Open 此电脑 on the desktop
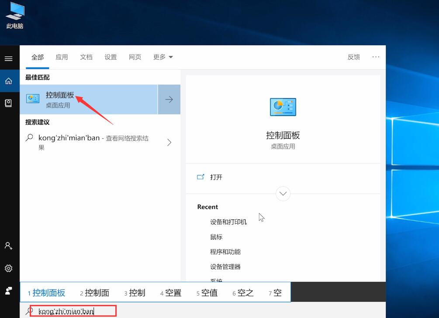Viewport: 439px width, 318px height. (x=14, y=13)
